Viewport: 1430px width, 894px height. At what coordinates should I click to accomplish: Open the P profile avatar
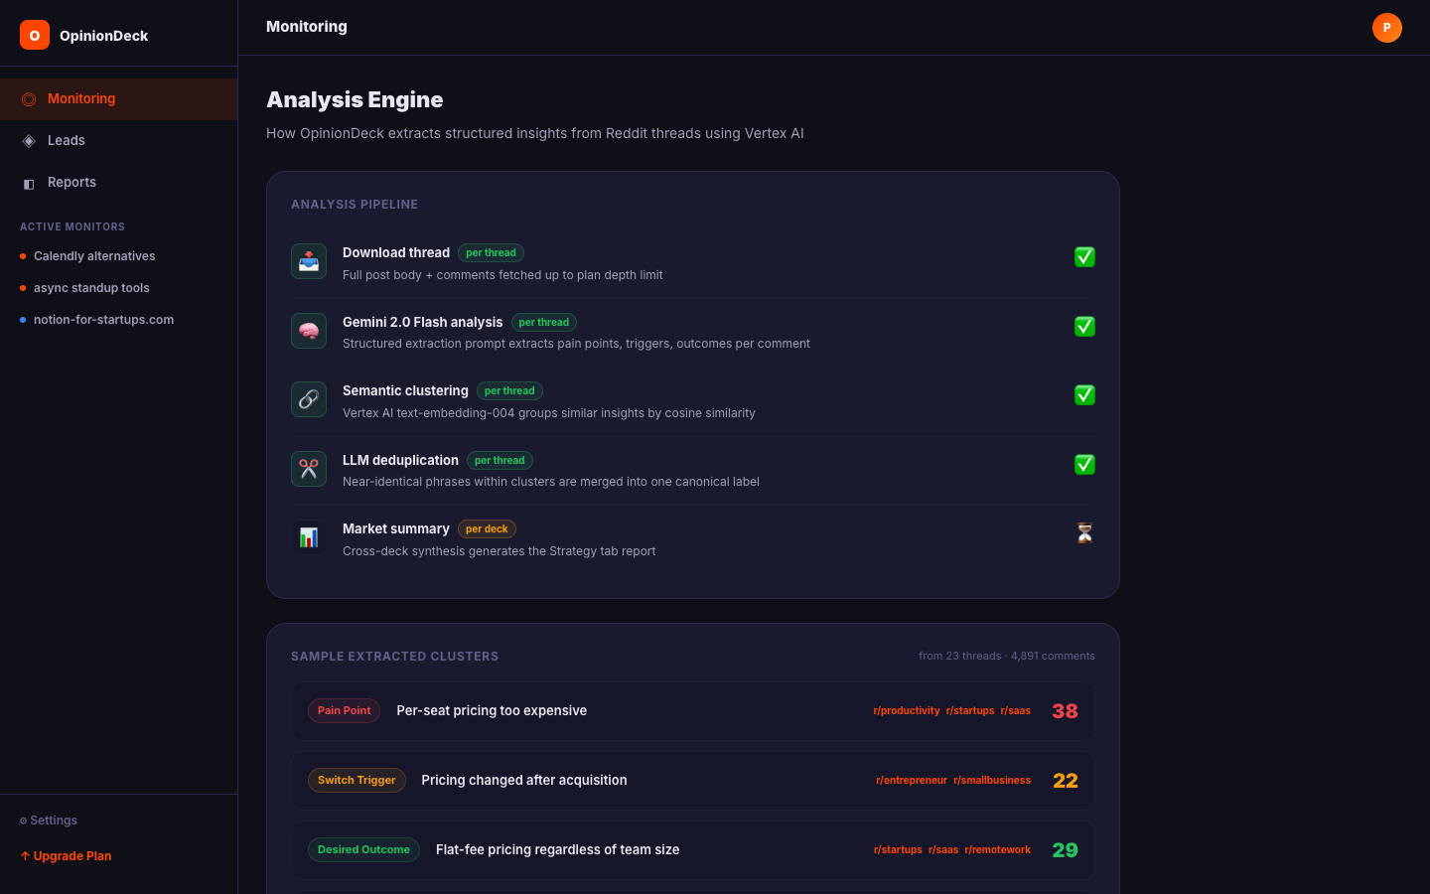point(1386,28)
